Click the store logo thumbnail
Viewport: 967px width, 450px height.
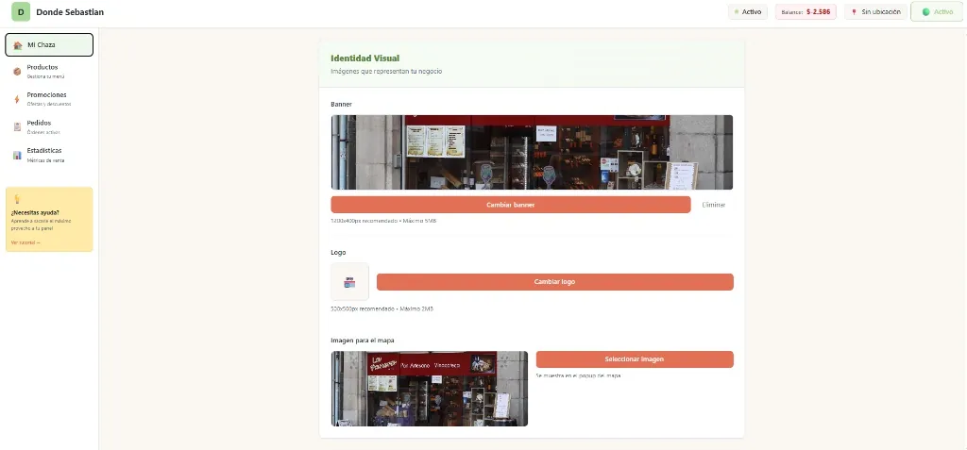point(349,282)
